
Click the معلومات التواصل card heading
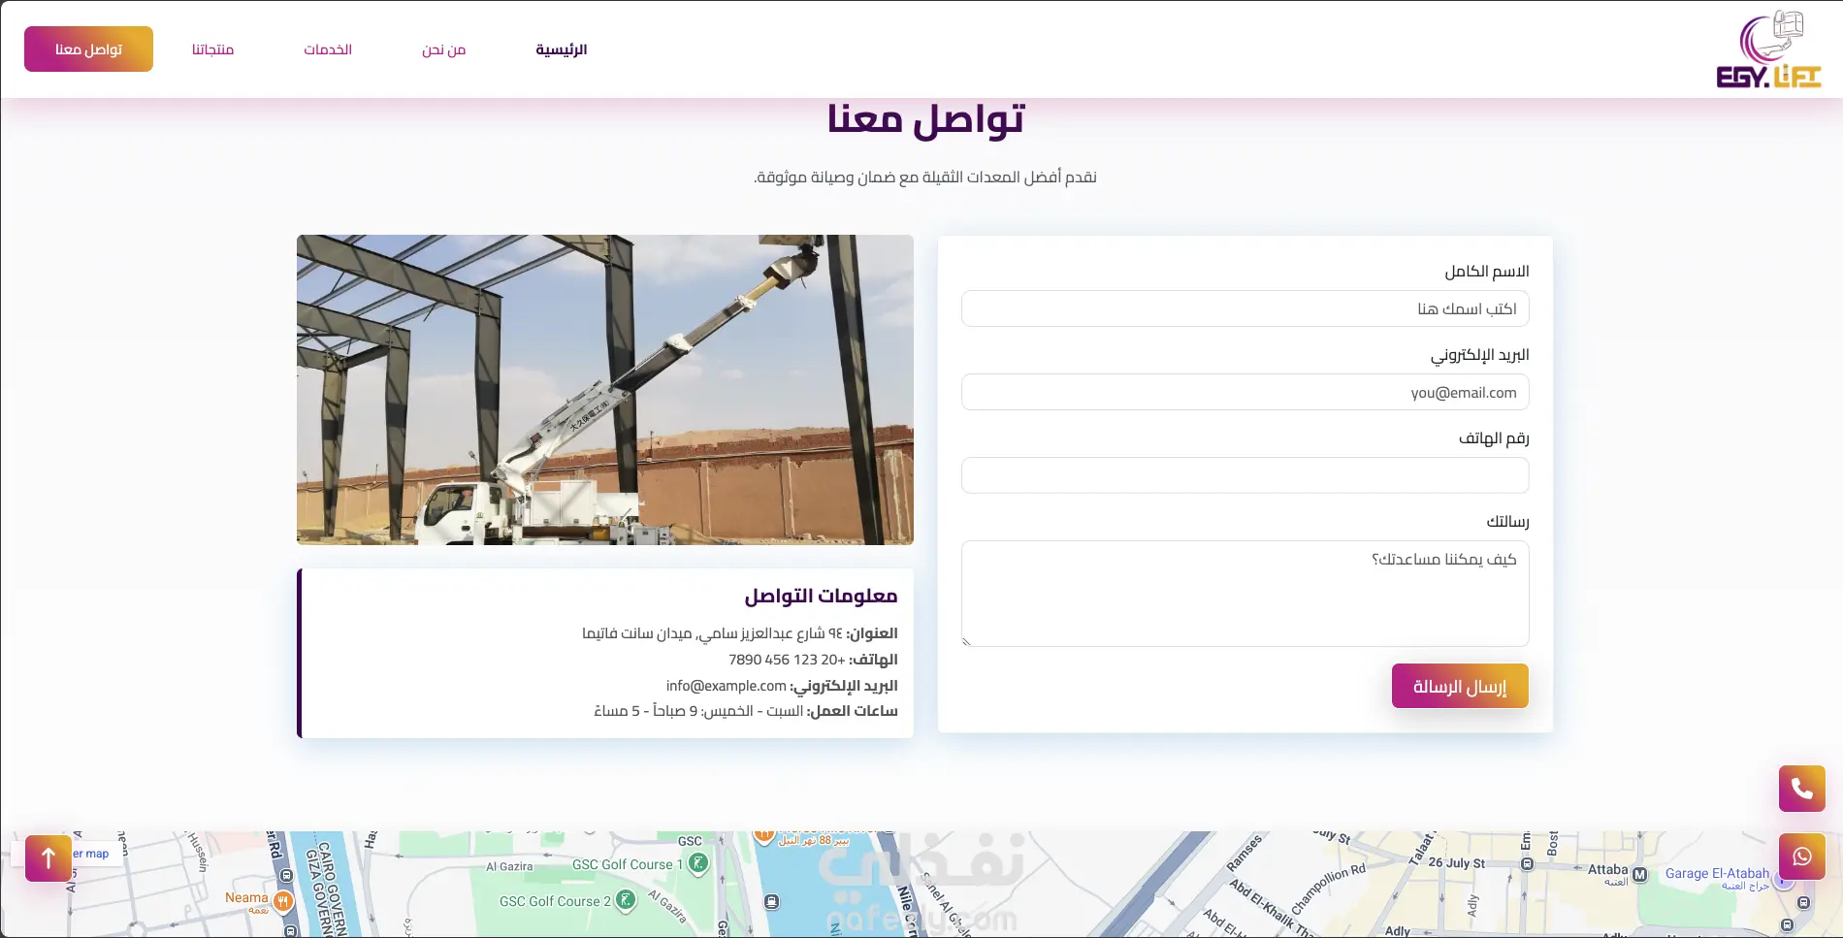(x=821, y=596)
